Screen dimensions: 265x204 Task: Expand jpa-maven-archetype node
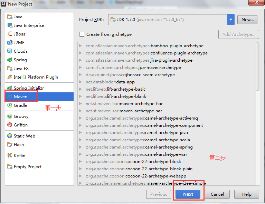(81, 68)
